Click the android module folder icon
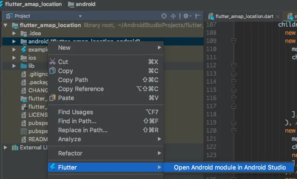This screenshot has height=179, width=297. (x=24, y=42)
